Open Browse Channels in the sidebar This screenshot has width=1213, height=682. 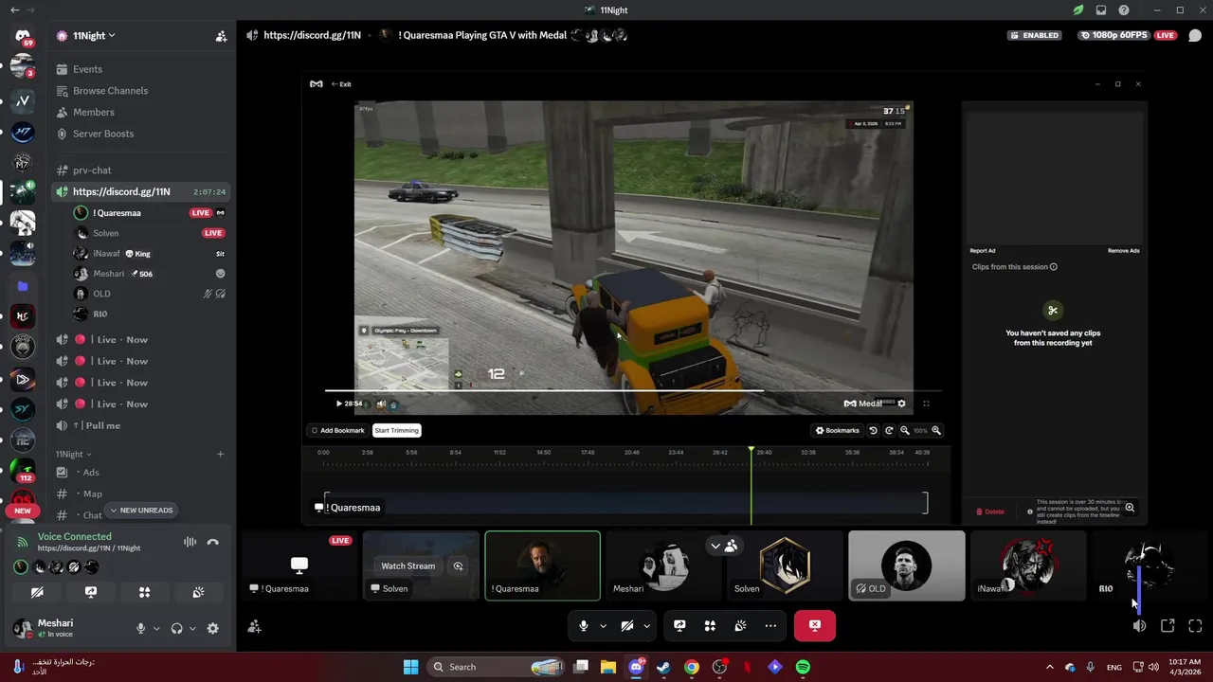[x=142, y=91]
